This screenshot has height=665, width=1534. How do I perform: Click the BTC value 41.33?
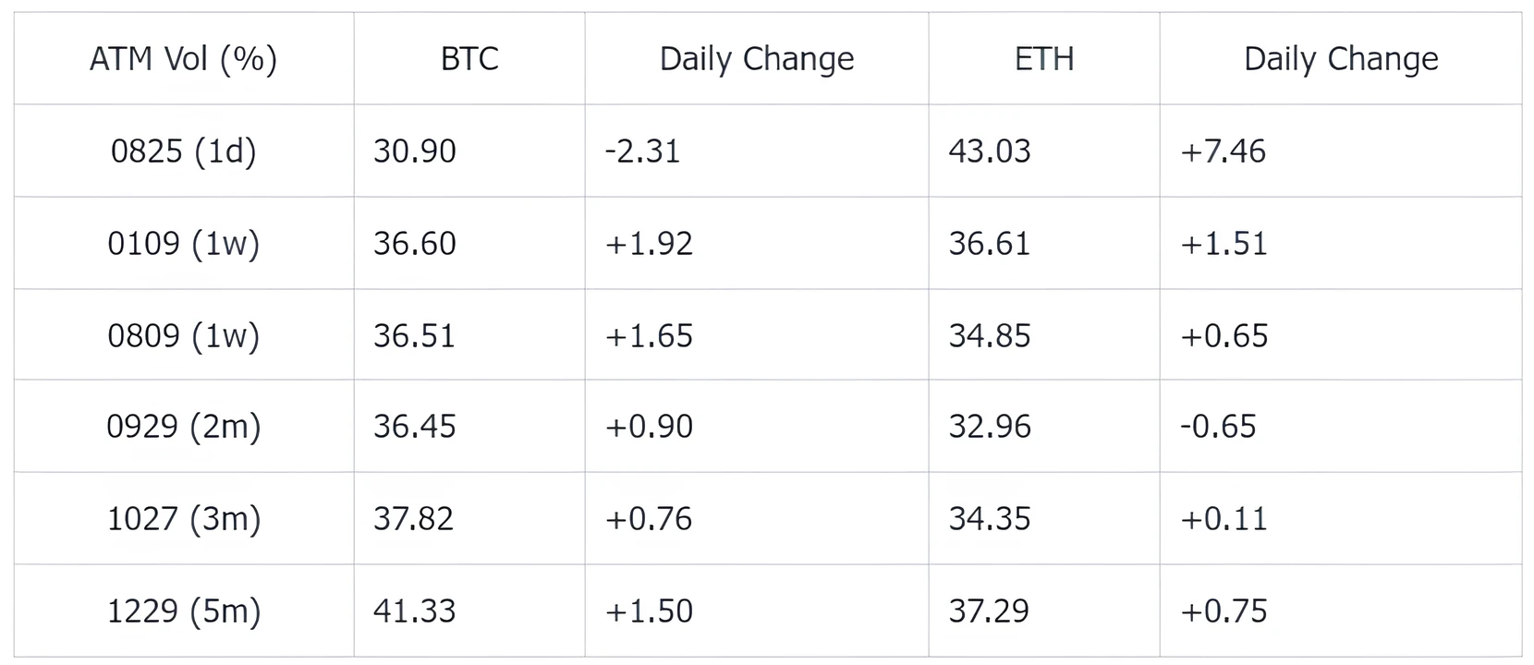click(415, 611)
